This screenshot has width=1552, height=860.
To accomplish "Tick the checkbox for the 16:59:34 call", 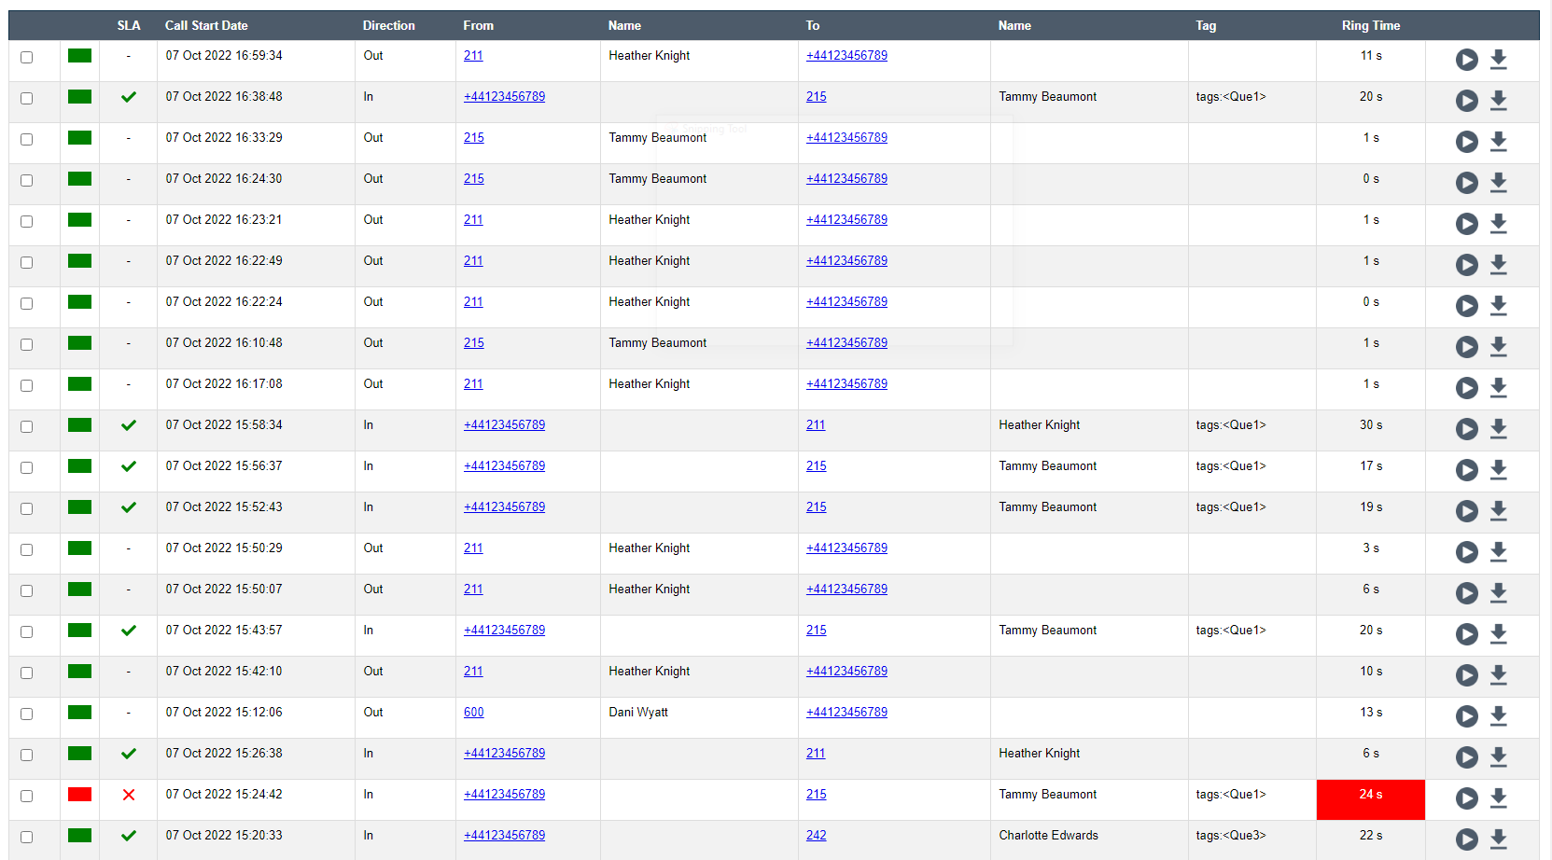I will coord(26,57).
